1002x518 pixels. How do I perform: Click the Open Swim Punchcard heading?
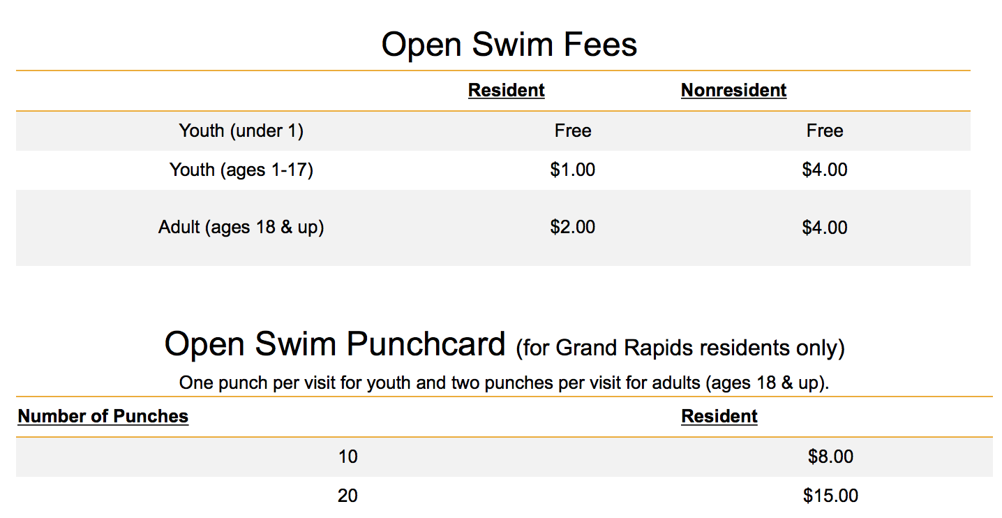click(x=335, y=343)
